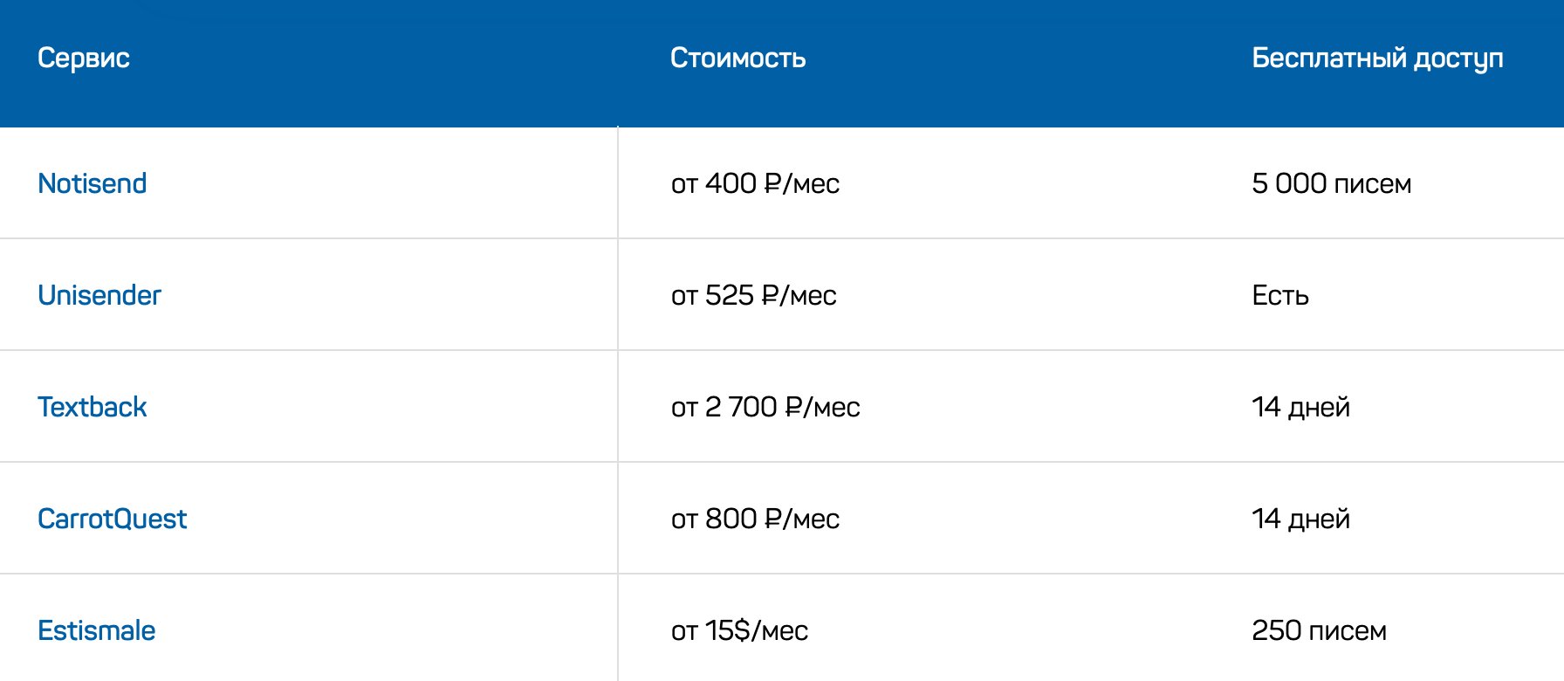
Task: Click the dollar sign in Estismale price
Action: point(743,630)
